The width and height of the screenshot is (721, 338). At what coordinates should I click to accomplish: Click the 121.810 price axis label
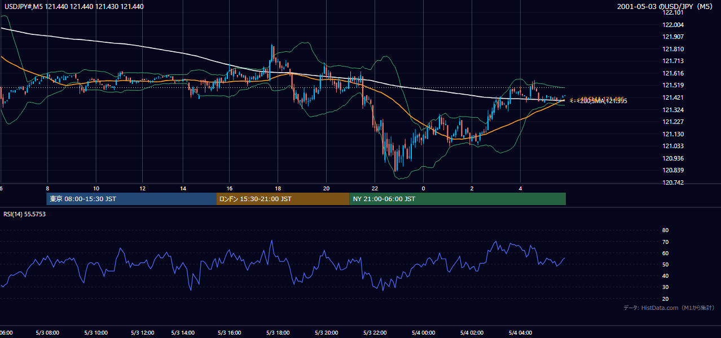673,49
